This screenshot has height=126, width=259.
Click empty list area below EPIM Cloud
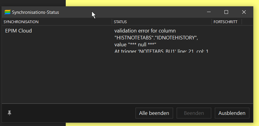pyautogui.click(x=127, y=78)
